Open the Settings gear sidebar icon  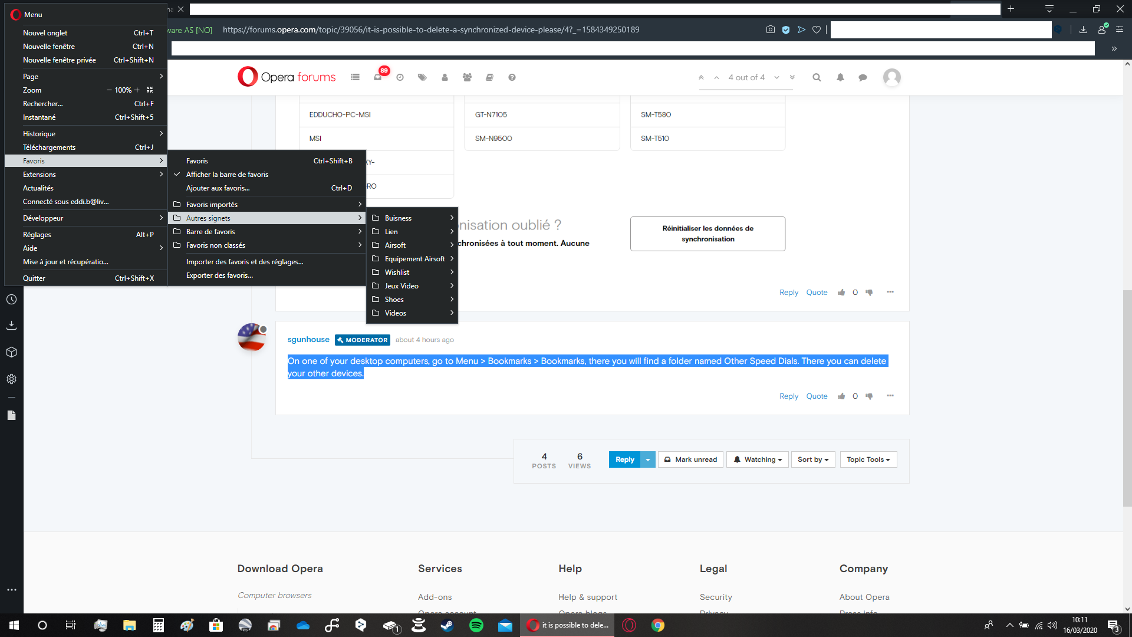click(11, 379)
